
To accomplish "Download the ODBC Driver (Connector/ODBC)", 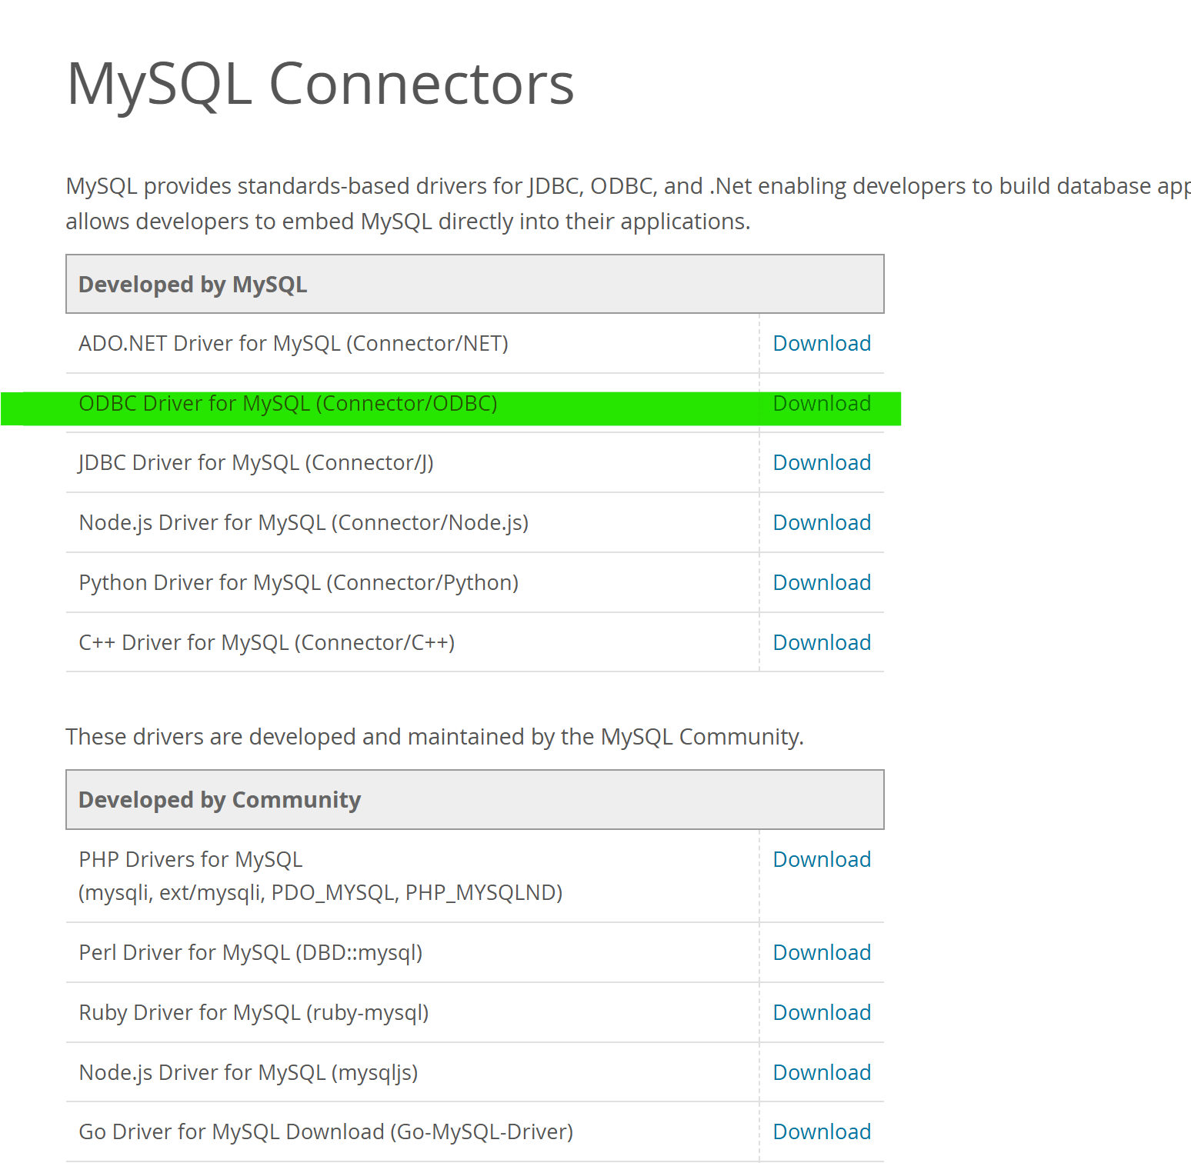I will pyautogui.click(x=822, y=403).
